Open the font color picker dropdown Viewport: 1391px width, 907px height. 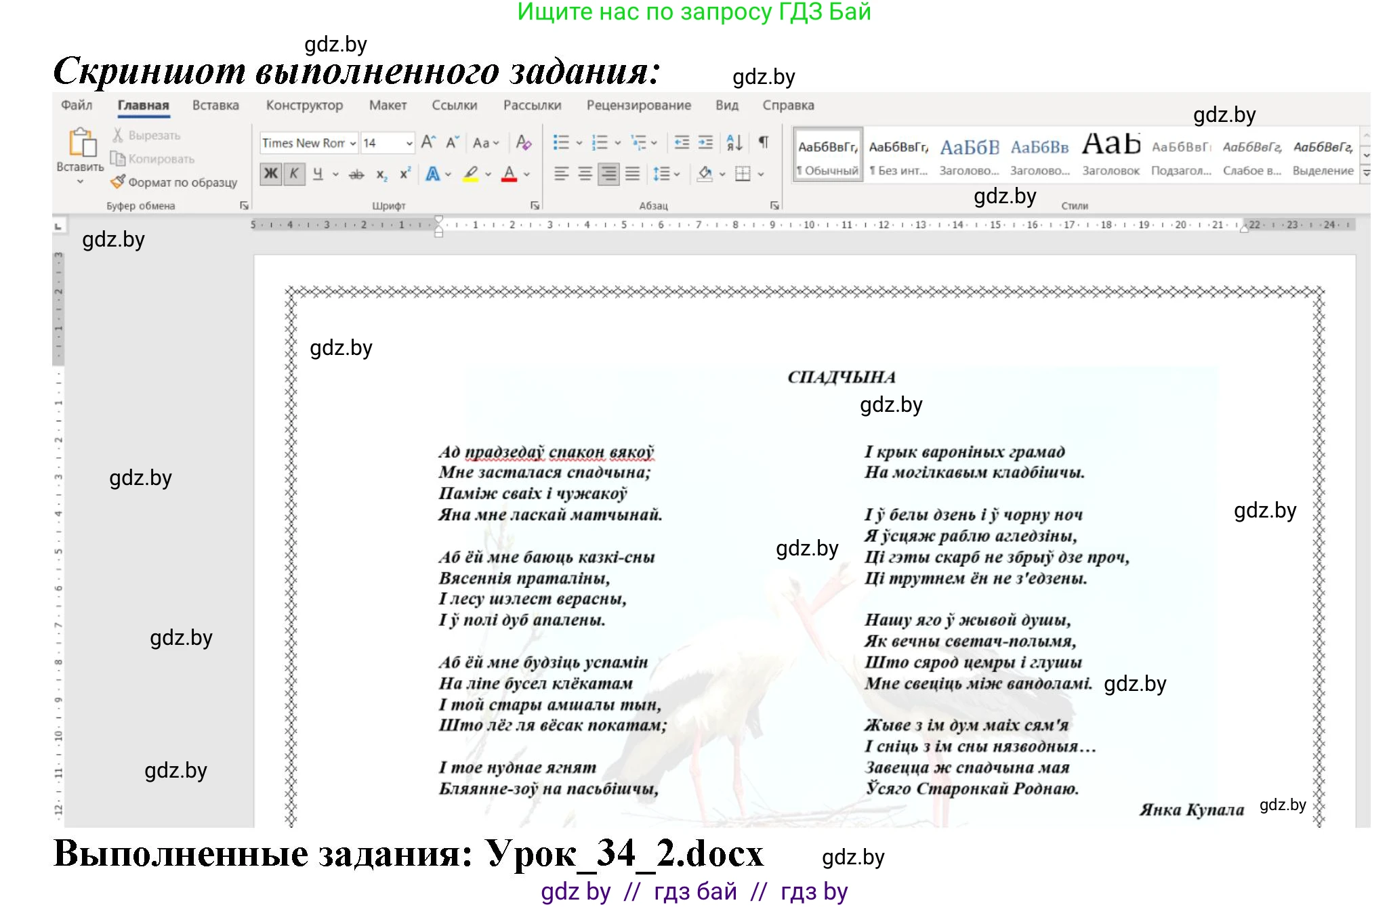pos(527,175)
